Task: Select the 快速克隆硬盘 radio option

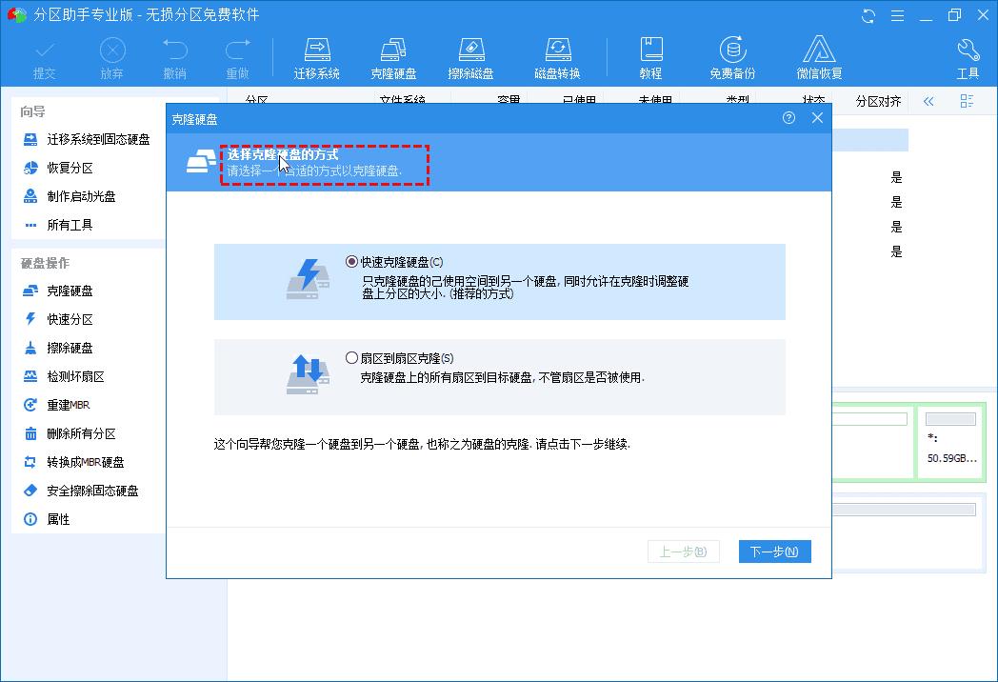Action: 350,262
